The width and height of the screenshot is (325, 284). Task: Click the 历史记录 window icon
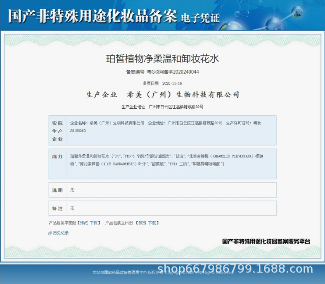click(x=50, y=234)
